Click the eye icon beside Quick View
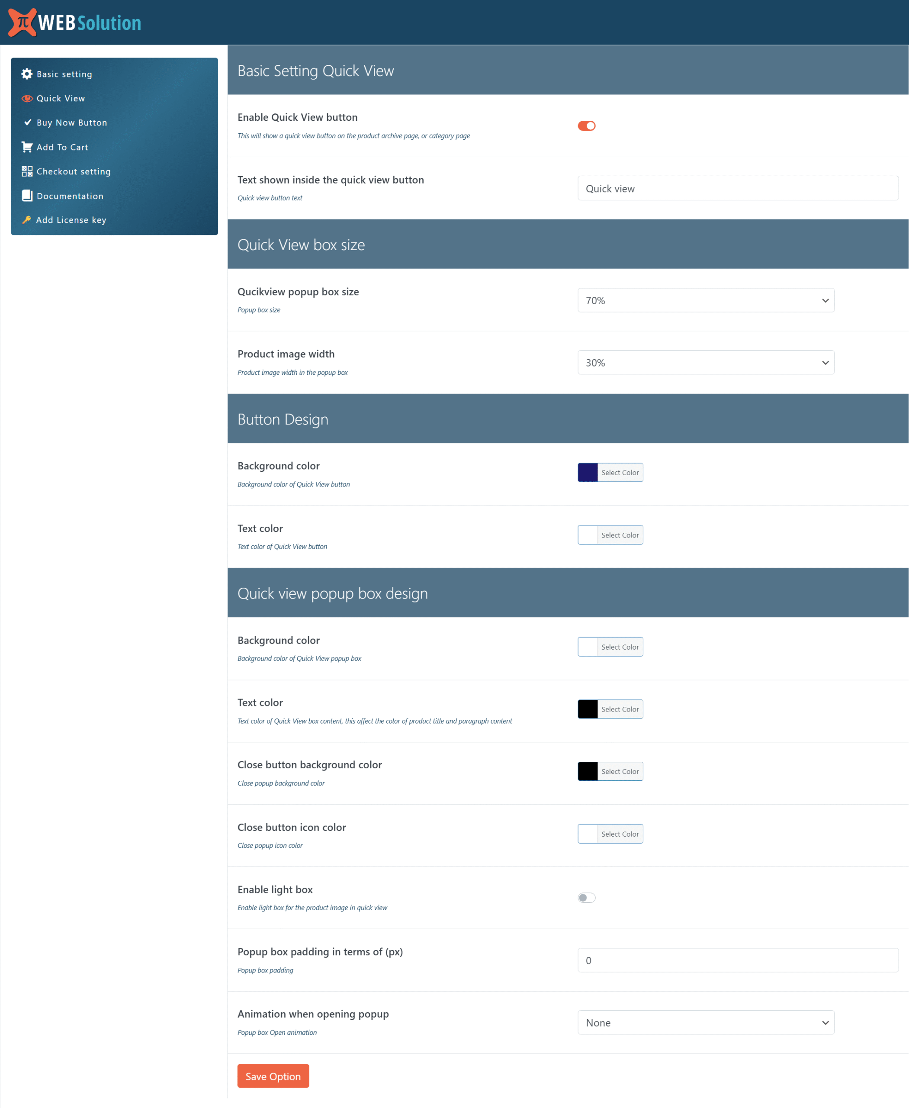Screen dimensions: 909x1108 click(27, 99)
